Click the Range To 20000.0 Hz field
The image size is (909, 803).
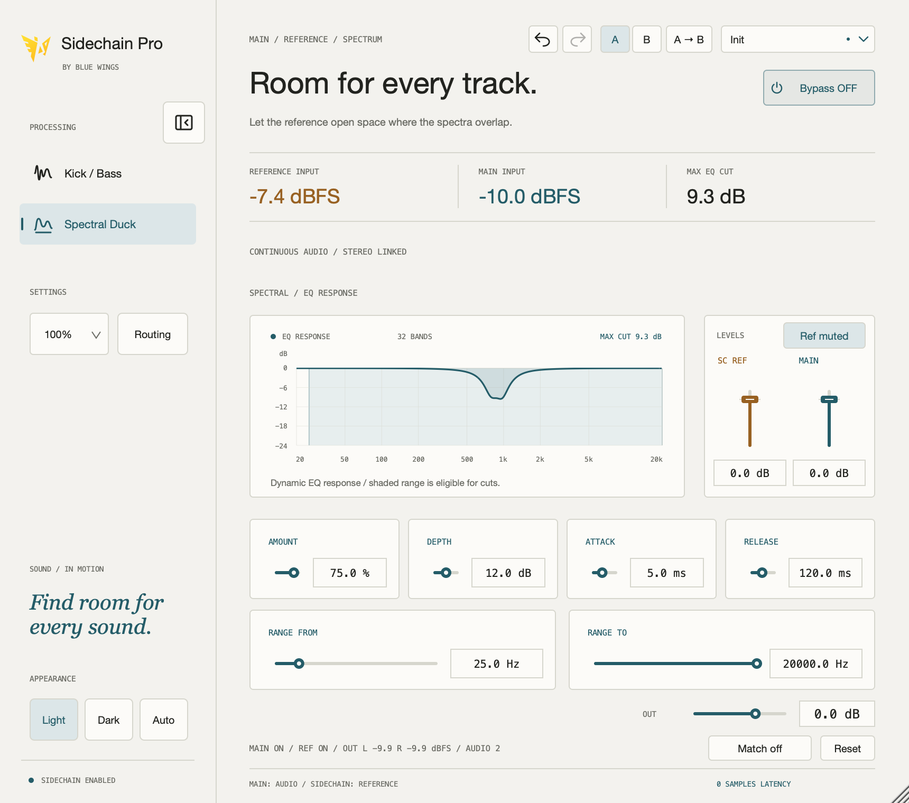point(816,664)
